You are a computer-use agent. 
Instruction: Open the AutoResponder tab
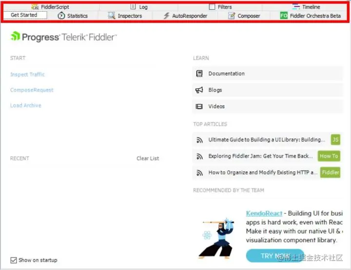185,16
